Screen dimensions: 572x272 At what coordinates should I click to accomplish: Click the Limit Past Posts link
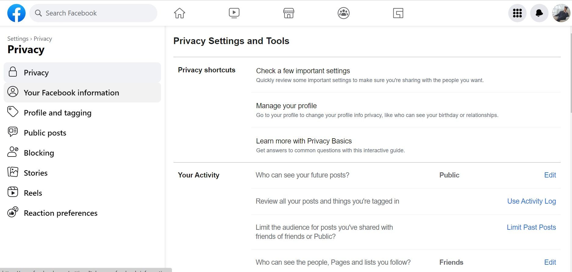pos(531,227)
